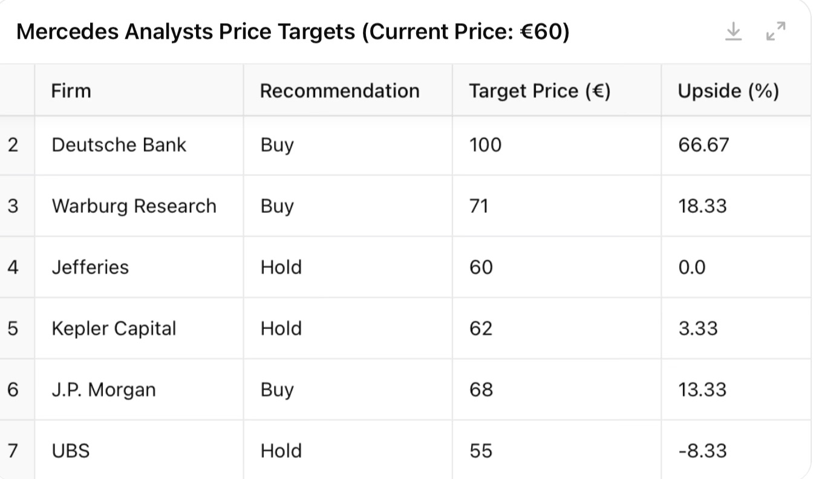This screenshot has width=813, height=479.
Task: Click the Recommendation column header
Action: pyautogui.click(x=339, y=91)
